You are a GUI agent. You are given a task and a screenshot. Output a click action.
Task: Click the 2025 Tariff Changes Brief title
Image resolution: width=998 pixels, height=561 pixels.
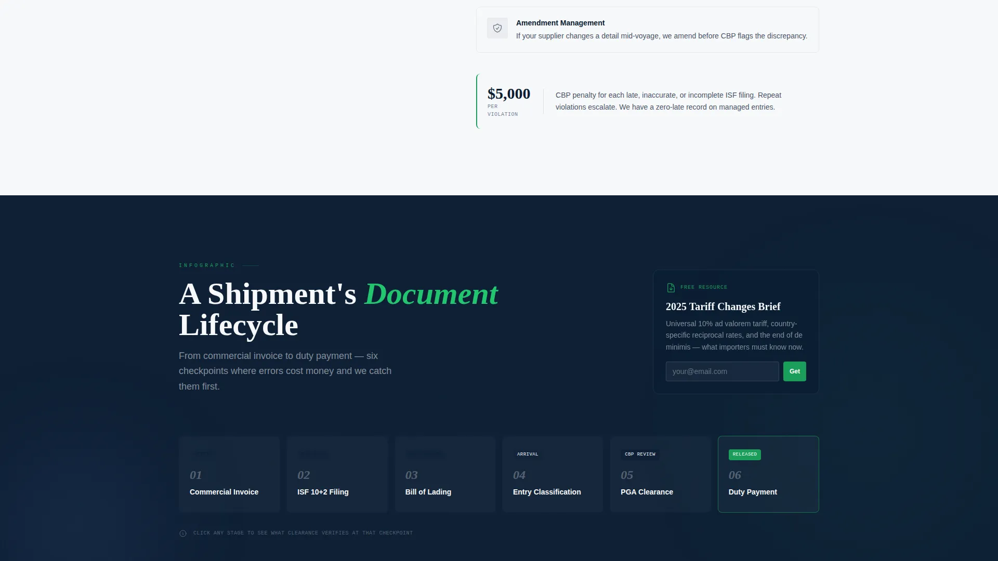click(723, 306)
